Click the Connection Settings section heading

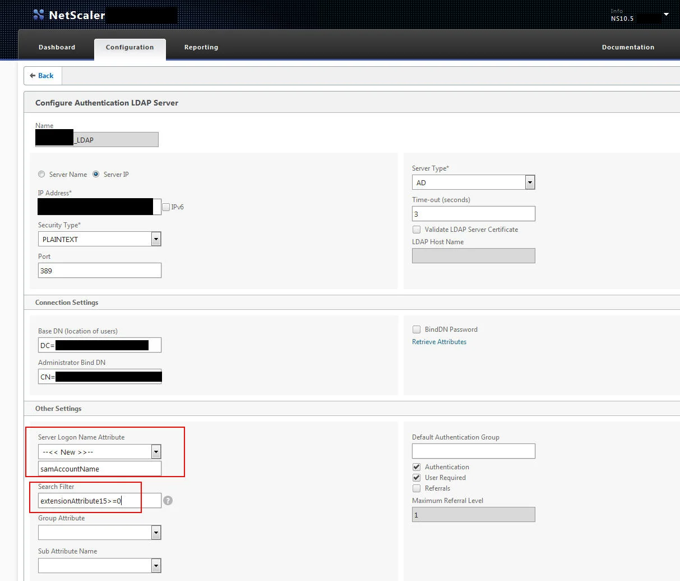67,302
